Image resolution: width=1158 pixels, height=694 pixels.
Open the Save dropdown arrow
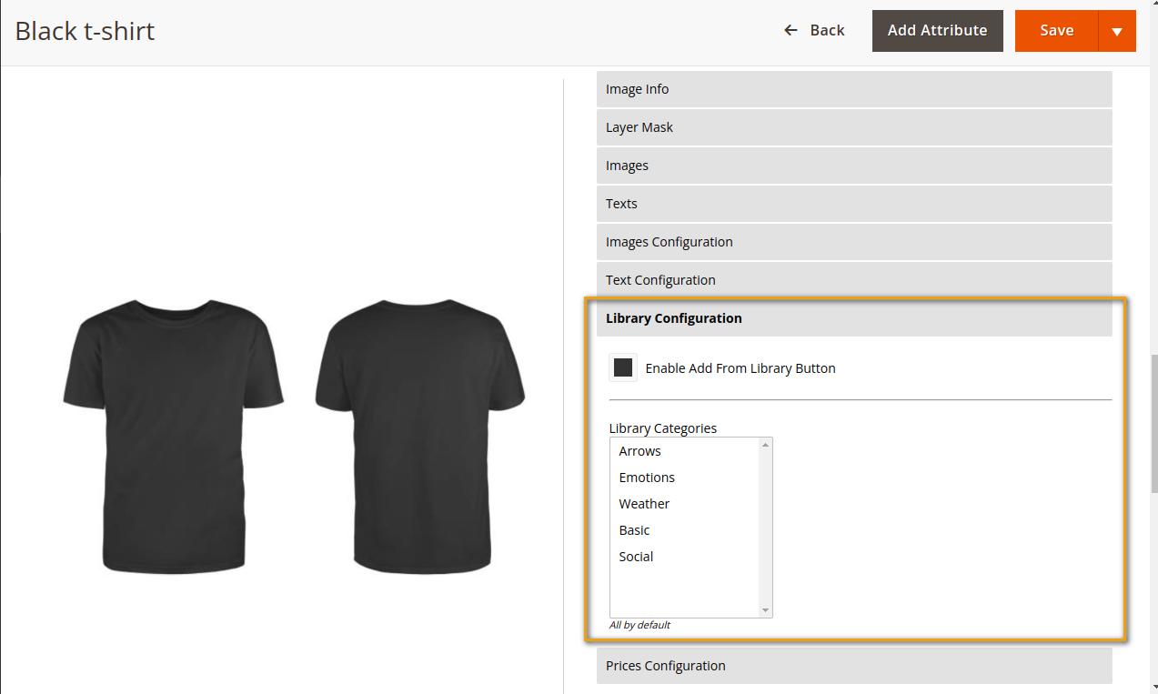(1117, 31)
